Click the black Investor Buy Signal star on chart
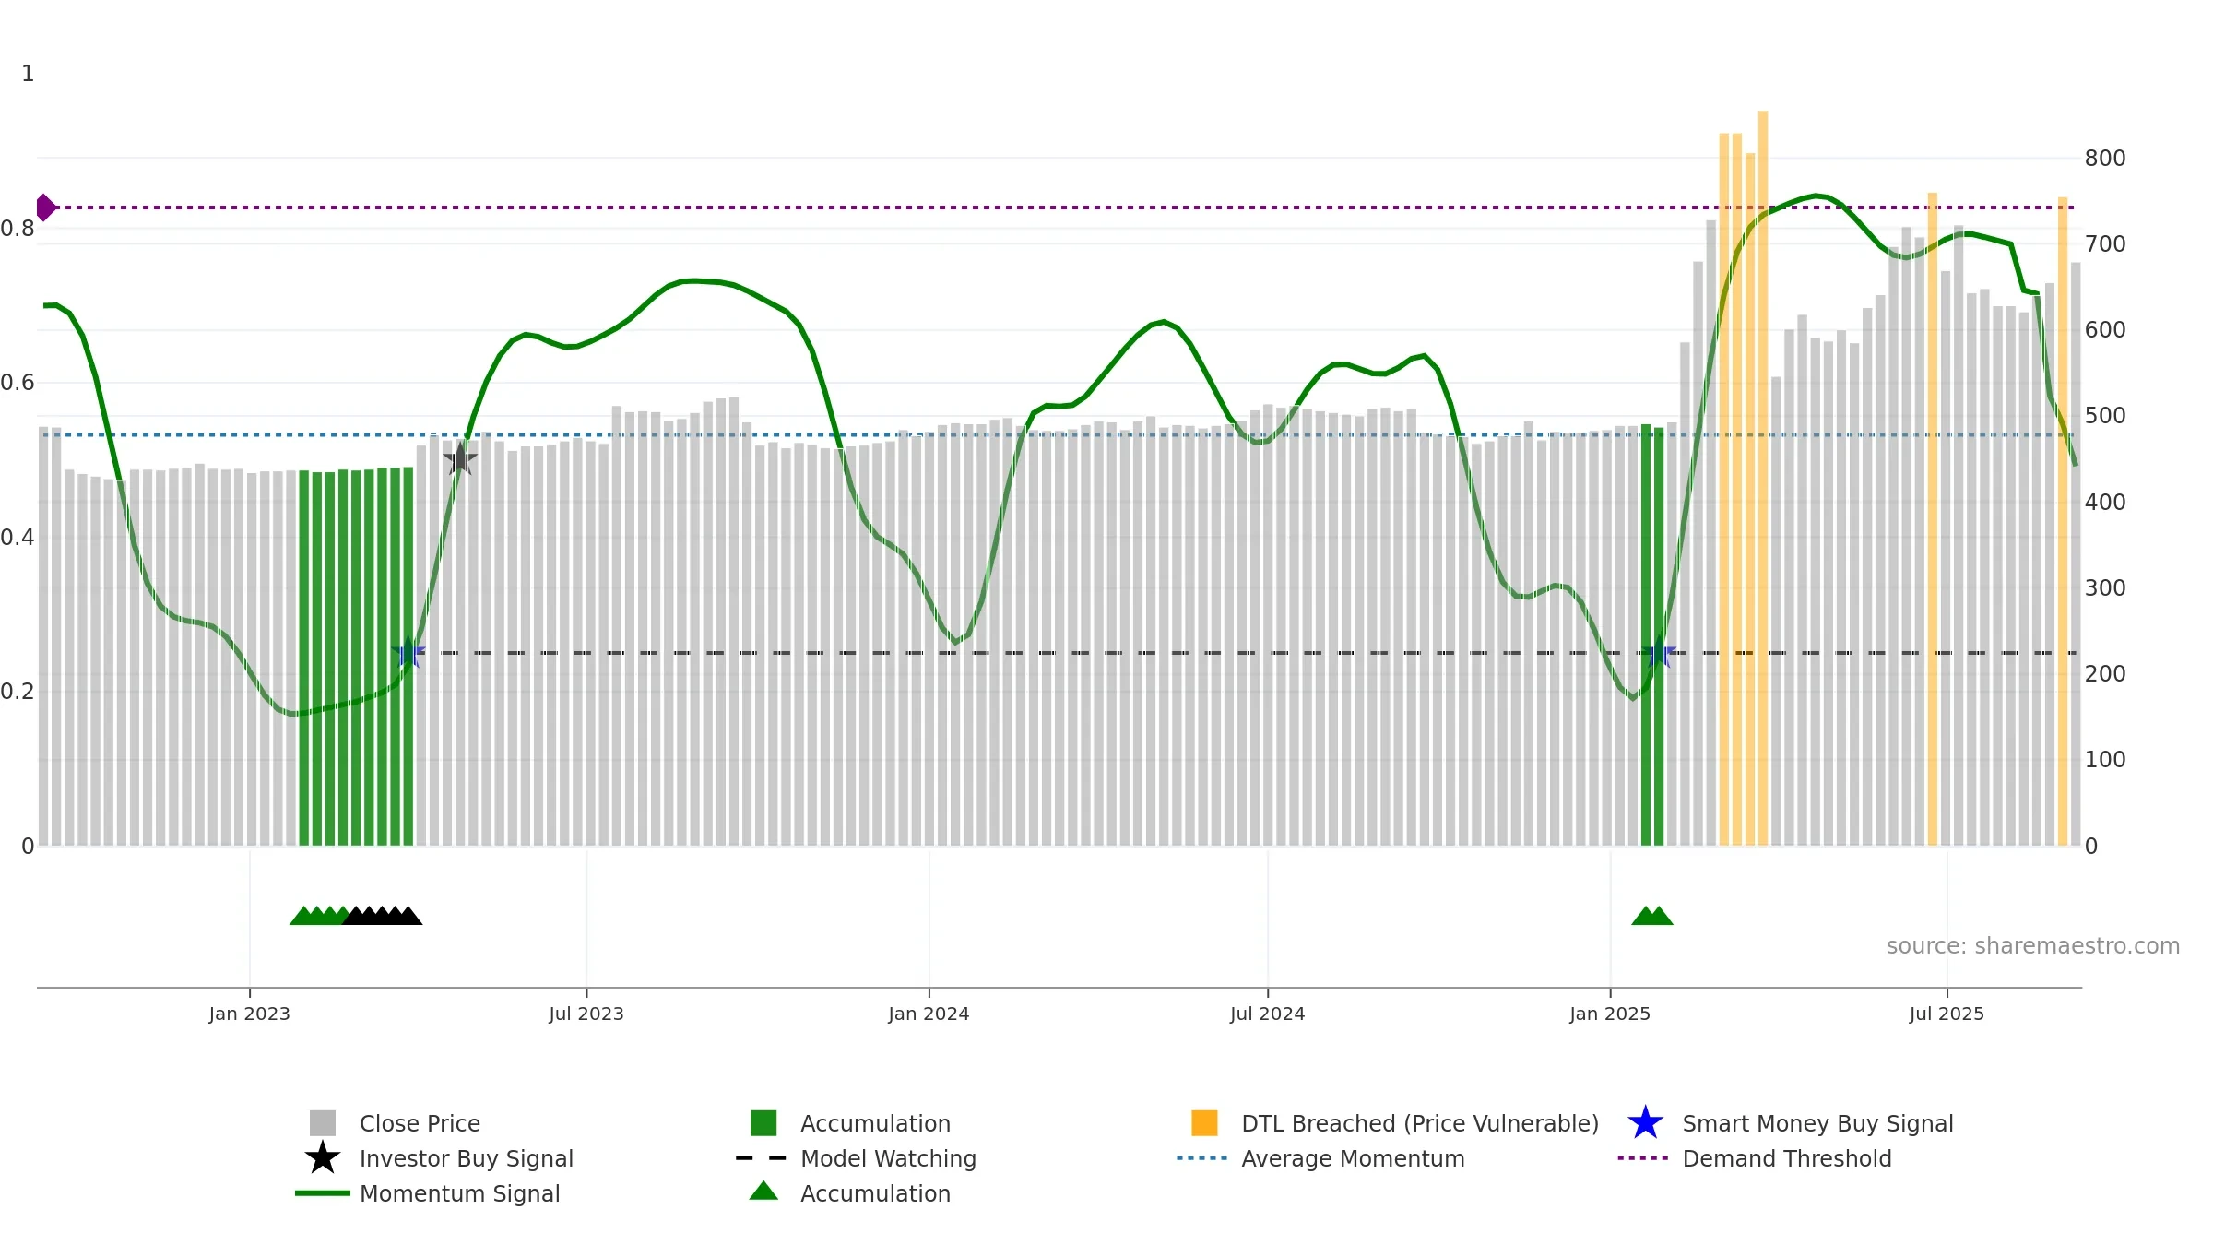This screenshot has width=2213, height=1245. tap(460, 458)
